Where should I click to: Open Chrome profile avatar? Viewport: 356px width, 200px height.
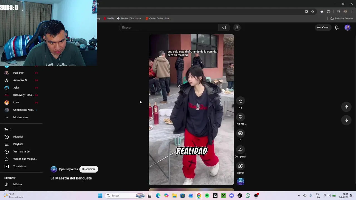pos(345,12)
